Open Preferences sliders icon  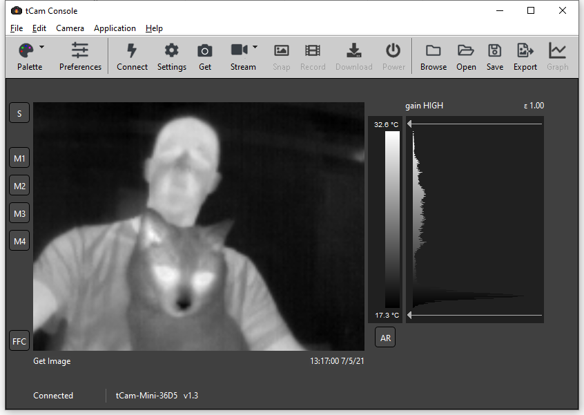coord(80,51)
